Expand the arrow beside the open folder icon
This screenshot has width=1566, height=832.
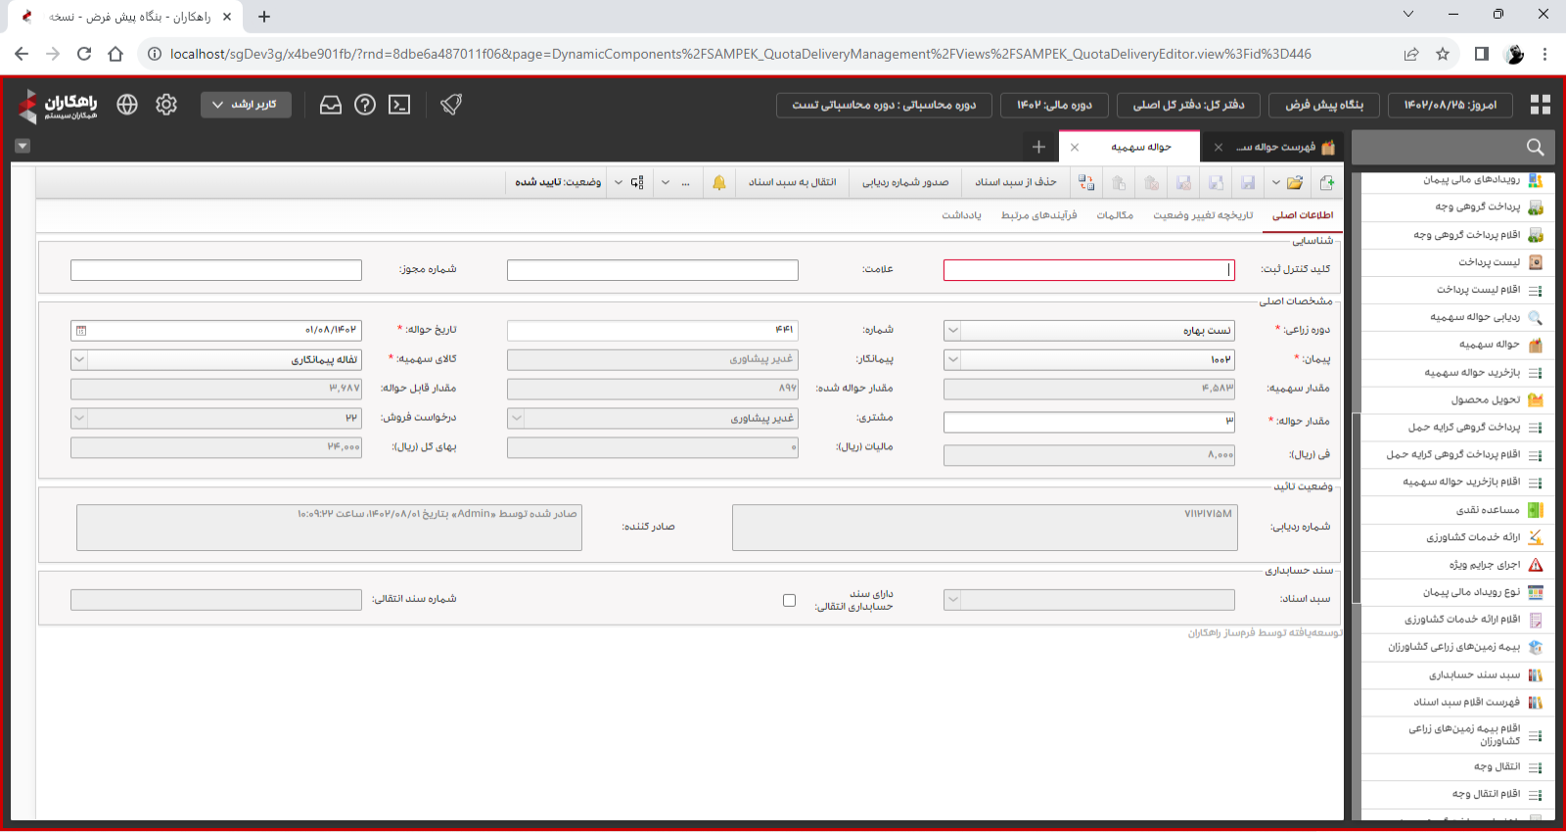(x=1275, y=182)
